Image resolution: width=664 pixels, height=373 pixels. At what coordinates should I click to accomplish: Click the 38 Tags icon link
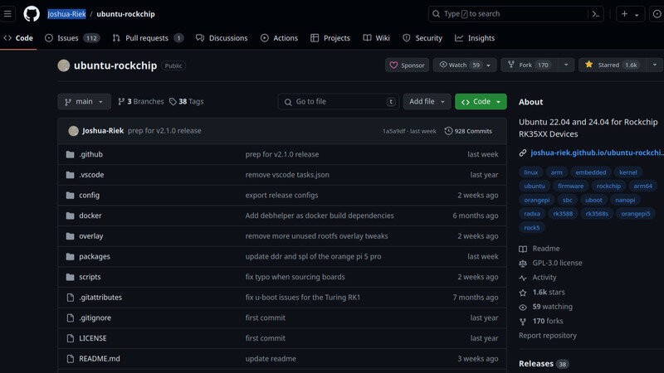coord(173,101)
